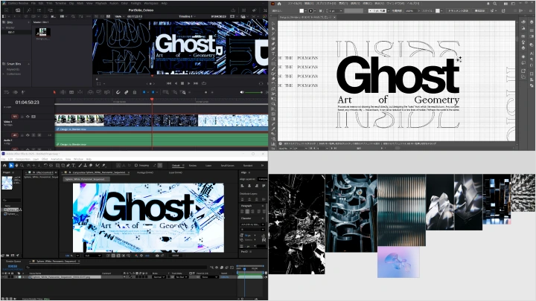Click the V1 video track destination button
This screenshot has height=301, width=536.
pyautogui.click(x=15, y=117)
